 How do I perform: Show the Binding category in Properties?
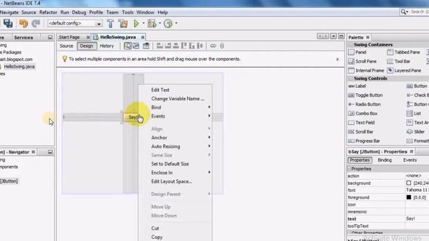(385, 160)
